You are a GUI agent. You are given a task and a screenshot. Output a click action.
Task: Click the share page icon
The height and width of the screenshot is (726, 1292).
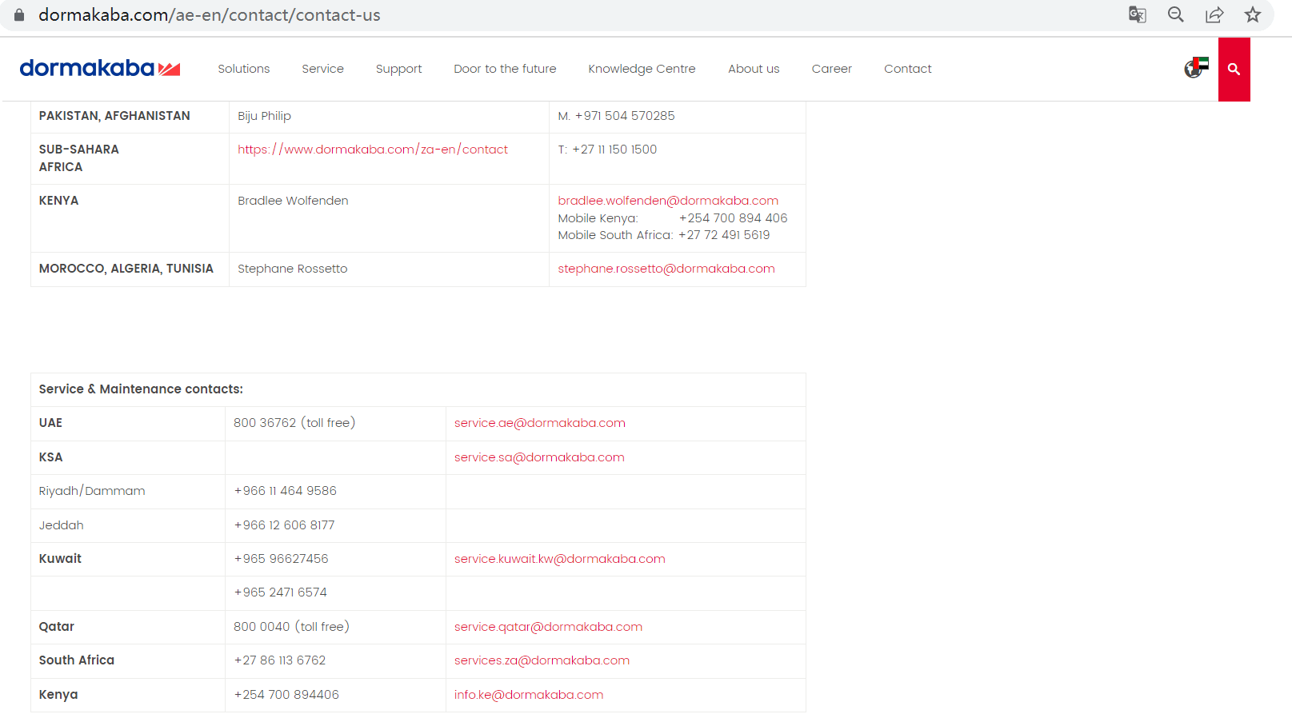pos(1214,14)
